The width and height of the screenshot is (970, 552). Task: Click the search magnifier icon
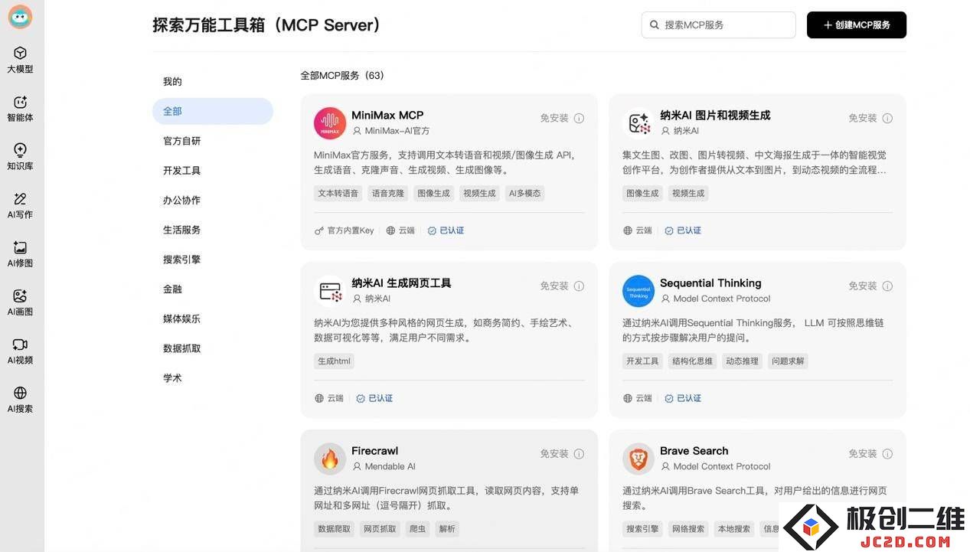[x=655, y=25]
